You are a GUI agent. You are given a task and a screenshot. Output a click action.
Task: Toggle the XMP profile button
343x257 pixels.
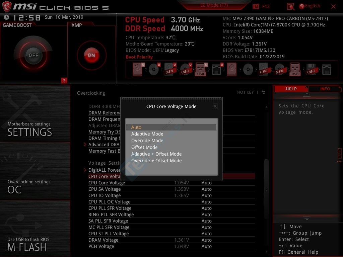click(x=91, y=55)
